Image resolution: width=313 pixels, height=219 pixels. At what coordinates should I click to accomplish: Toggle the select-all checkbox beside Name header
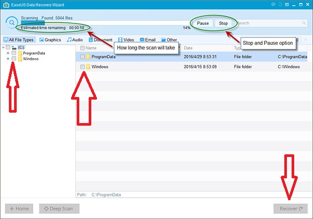tap(82, 48)
